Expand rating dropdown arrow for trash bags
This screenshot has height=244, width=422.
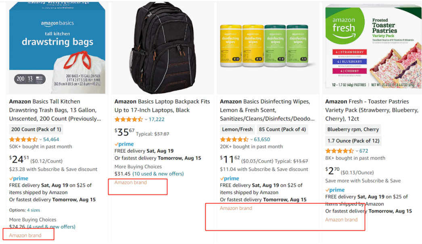pos(40,140)
